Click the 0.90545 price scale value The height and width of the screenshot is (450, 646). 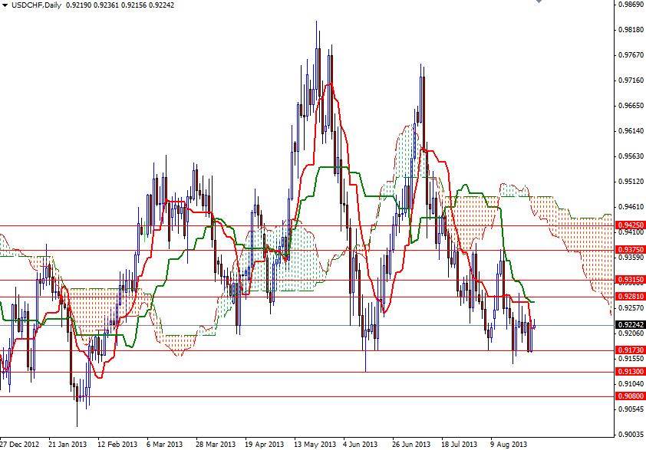tap(629, 409)
